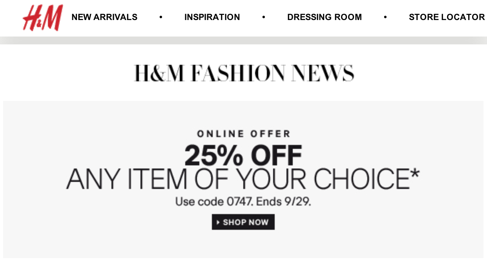Click the bullet between New Arrivals and Inspiration
The width and height of the screenshot is (487, 262).
point(161,17)
